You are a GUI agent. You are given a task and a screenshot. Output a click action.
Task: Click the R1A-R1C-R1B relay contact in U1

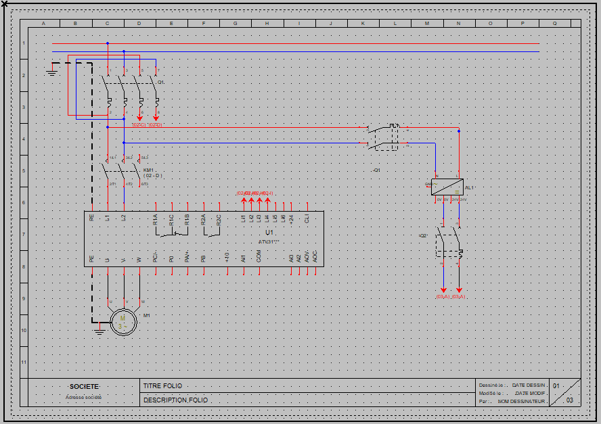pos(171,232)
